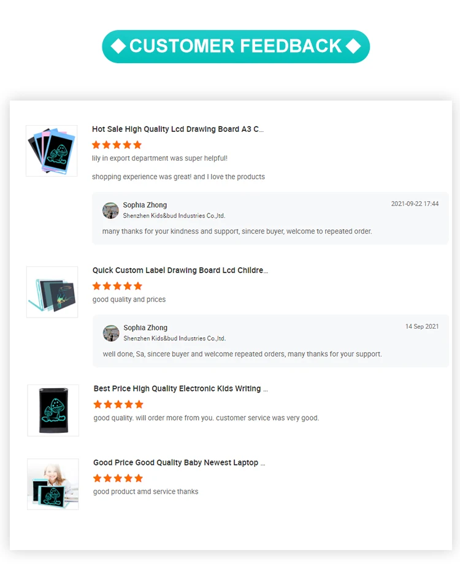Open Quick Custom Label Drawing Board title
460x566 pixels.
pyautogui.click(x=180, y=270)
